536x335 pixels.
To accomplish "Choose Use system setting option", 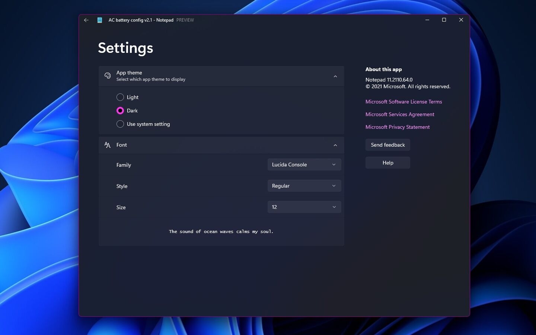I will (120, 124).
